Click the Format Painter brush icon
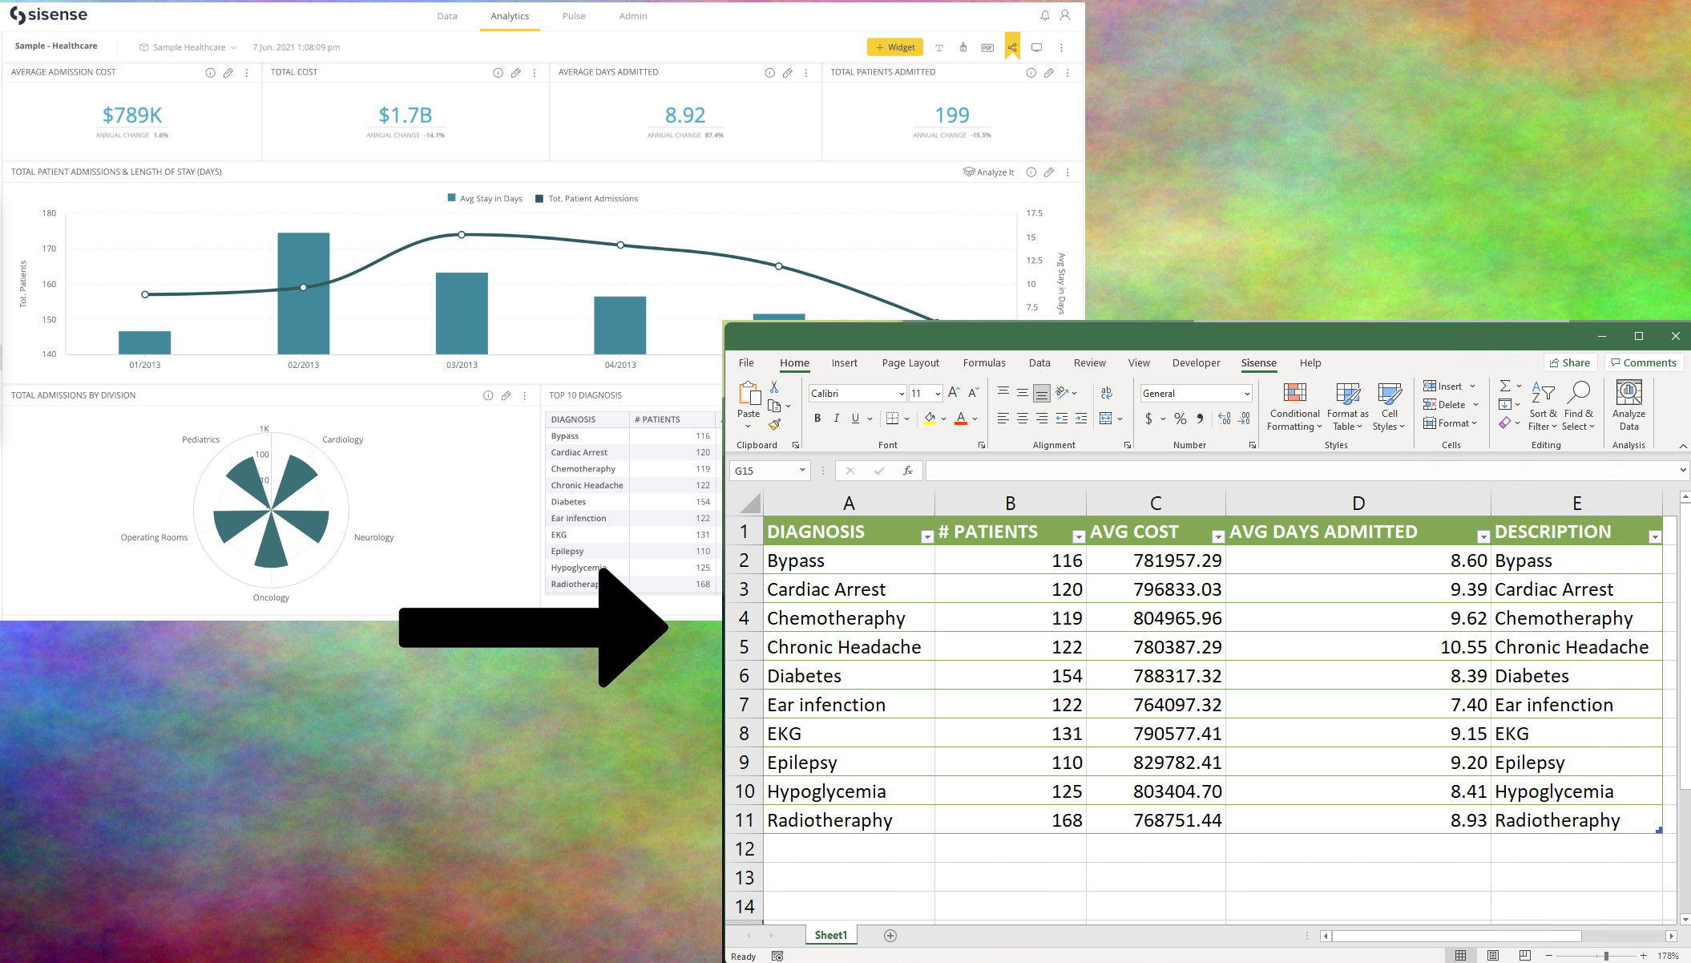The image size is (1691, 963). [x=774, y=424]
